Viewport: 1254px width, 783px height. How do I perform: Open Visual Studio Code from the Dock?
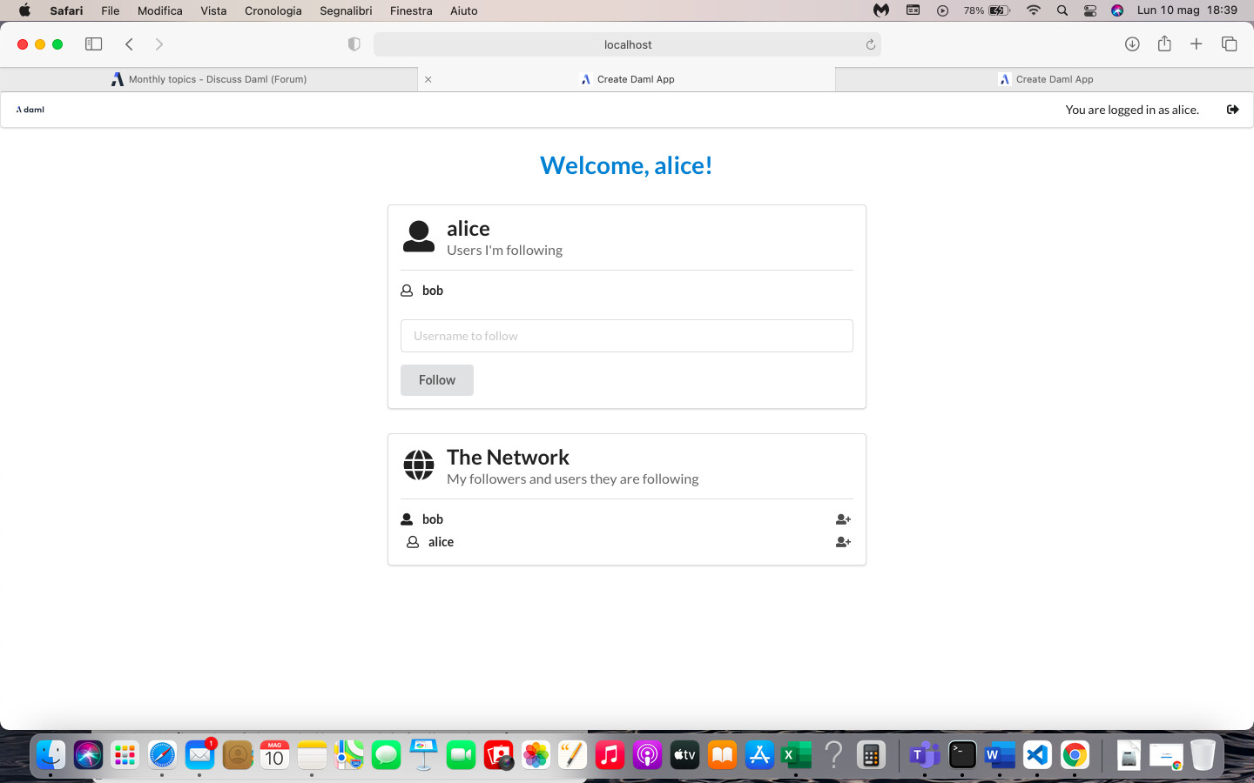click(x=1036, y=755)
